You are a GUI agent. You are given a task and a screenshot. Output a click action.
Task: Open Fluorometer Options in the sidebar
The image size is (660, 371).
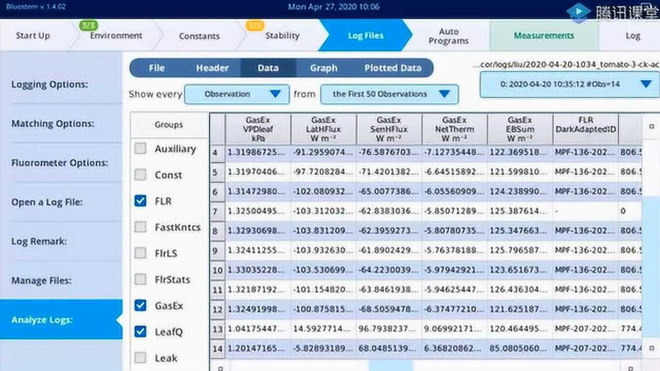pyautogui.click(x=60, y=163)
